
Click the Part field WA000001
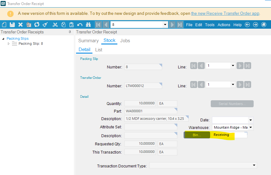pos(151,111)
